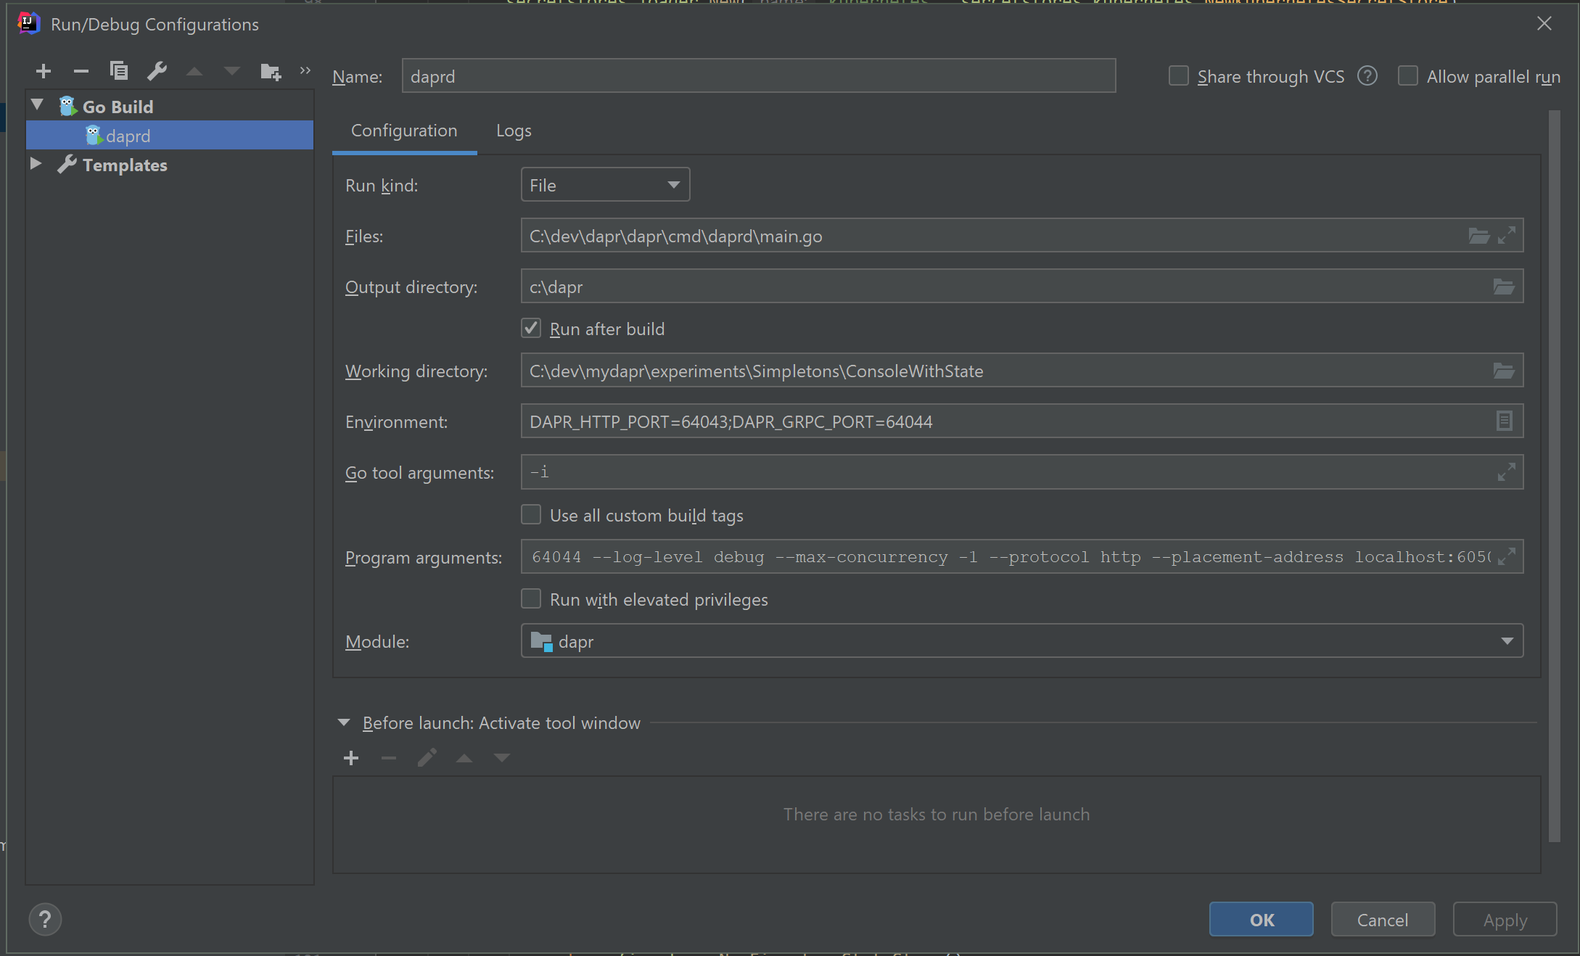The image size is (1580, 956).
Task: Collapse the Before launch section
Action: 344,722
